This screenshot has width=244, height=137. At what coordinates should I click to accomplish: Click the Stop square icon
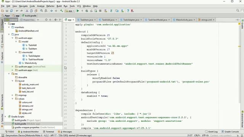coord(100,11)
